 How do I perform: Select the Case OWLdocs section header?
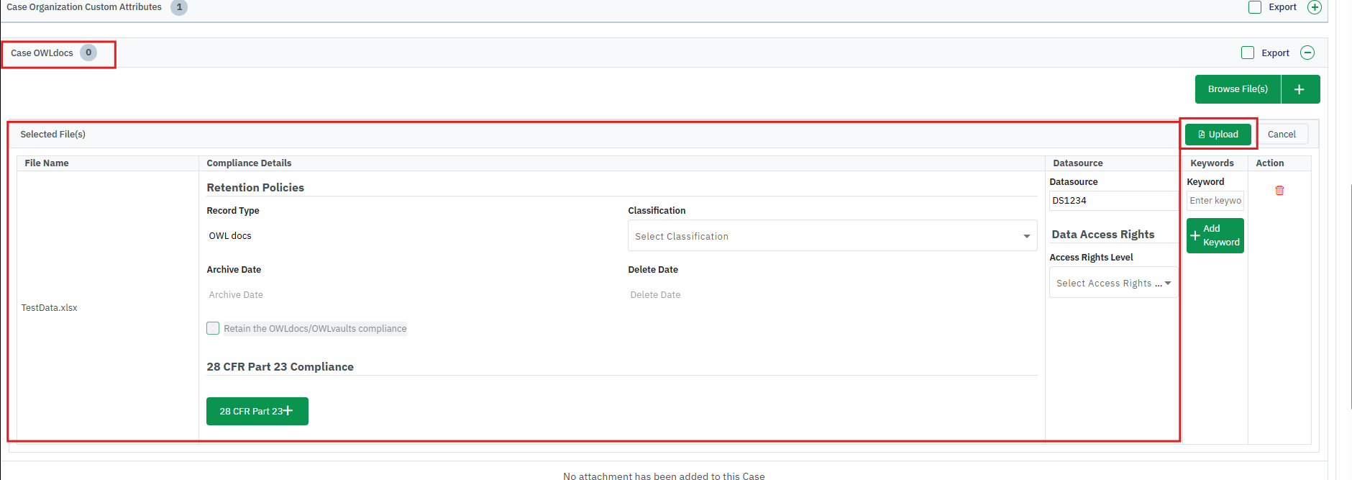(42, 53)
